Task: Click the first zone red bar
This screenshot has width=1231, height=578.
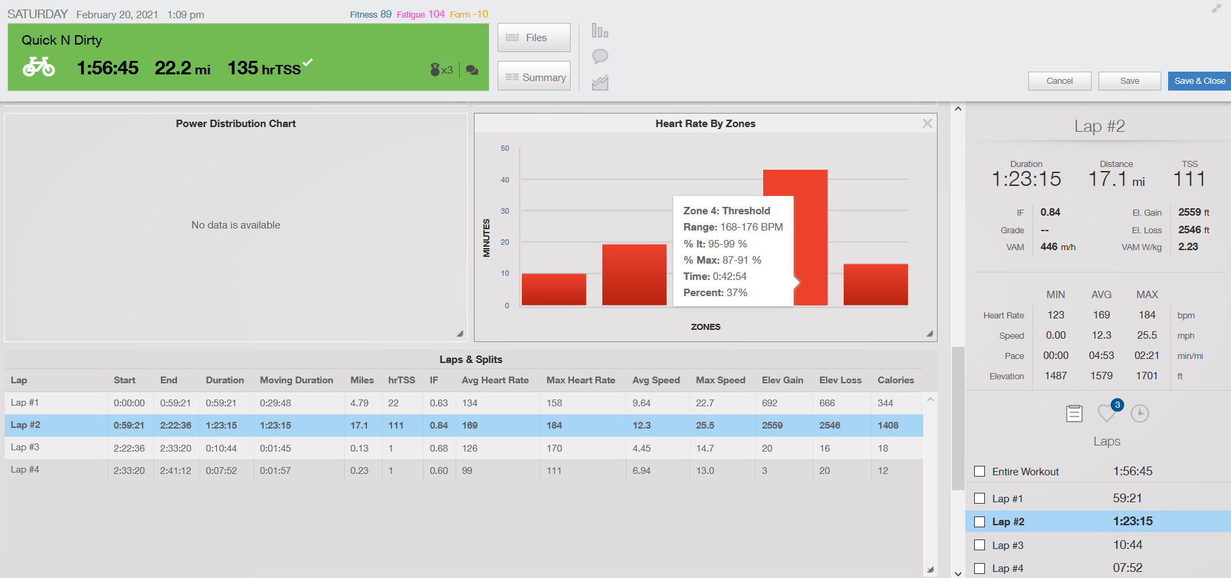Action: tap(554, 289)
